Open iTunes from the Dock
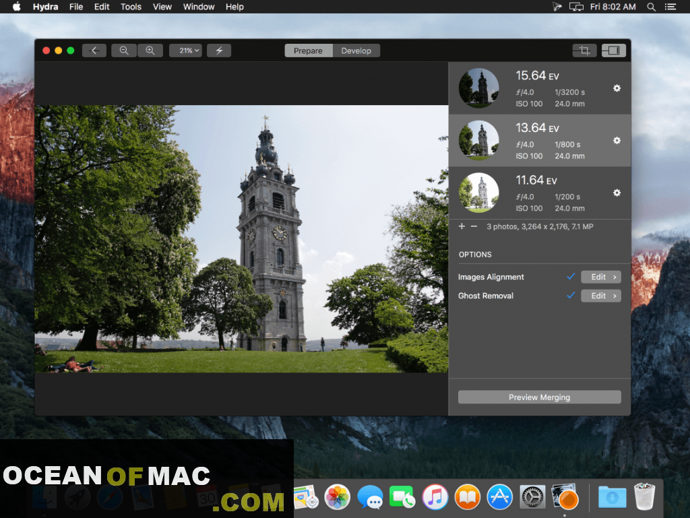This screenshot has width=690, height=518. [x=435, y=497]
